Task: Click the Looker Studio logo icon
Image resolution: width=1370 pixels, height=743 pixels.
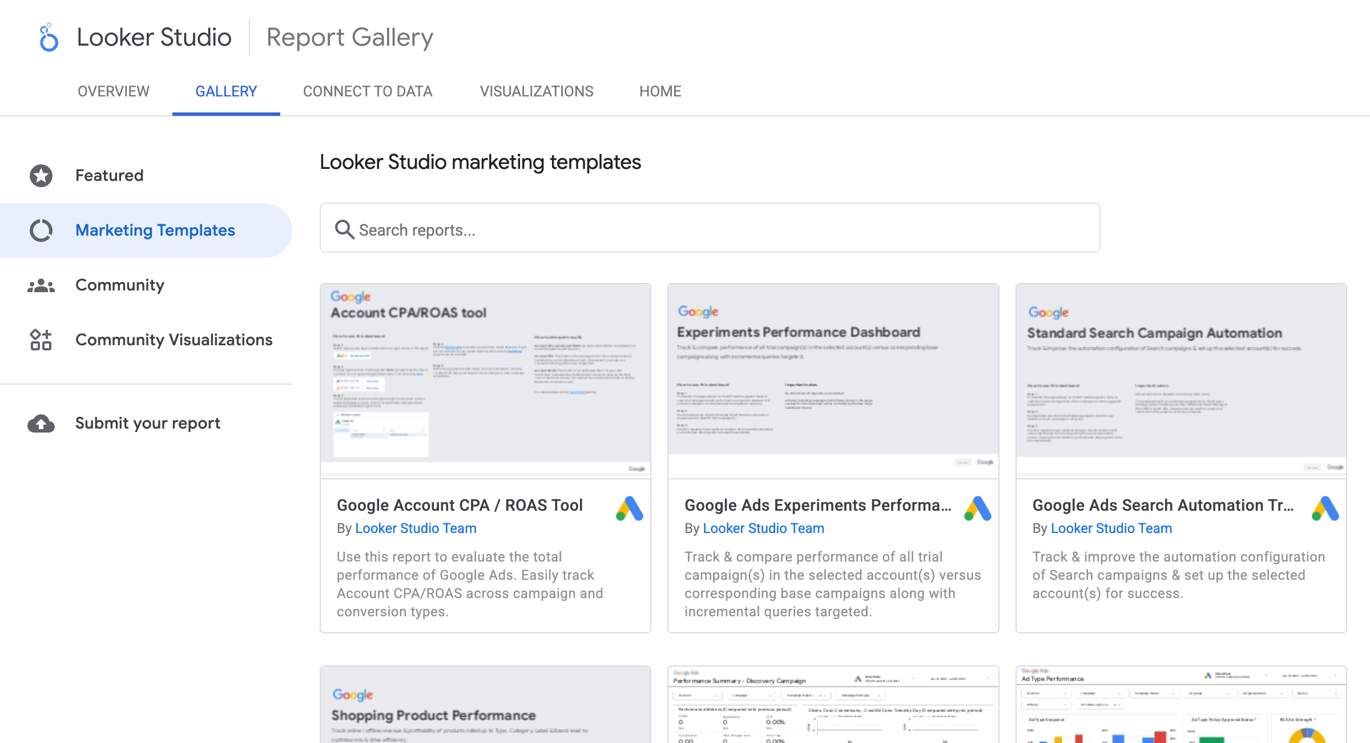Action: (x=48, y=37)
